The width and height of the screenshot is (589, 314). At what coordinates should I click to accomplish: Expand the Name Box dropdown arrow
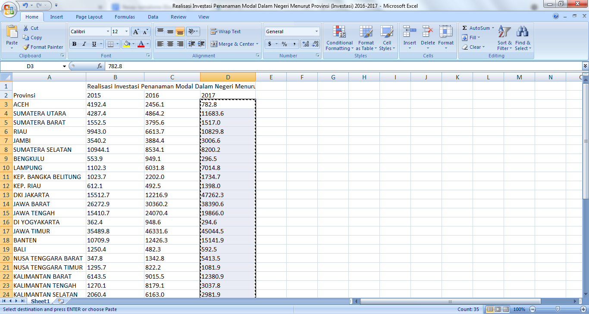[64, 66]
